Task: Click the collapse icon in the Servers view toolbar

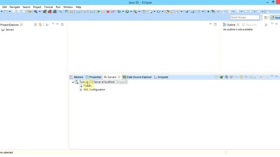Action: [217, 77]
